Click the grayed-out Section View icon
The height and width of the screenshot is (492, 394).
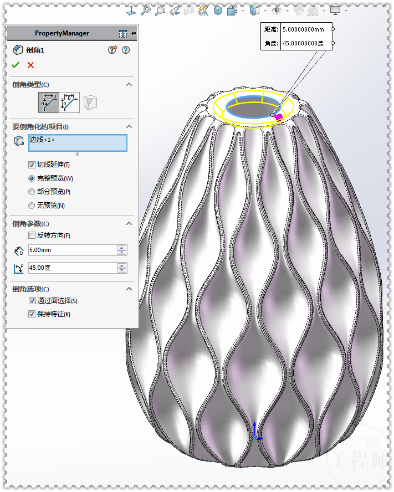tap(189, 11)
